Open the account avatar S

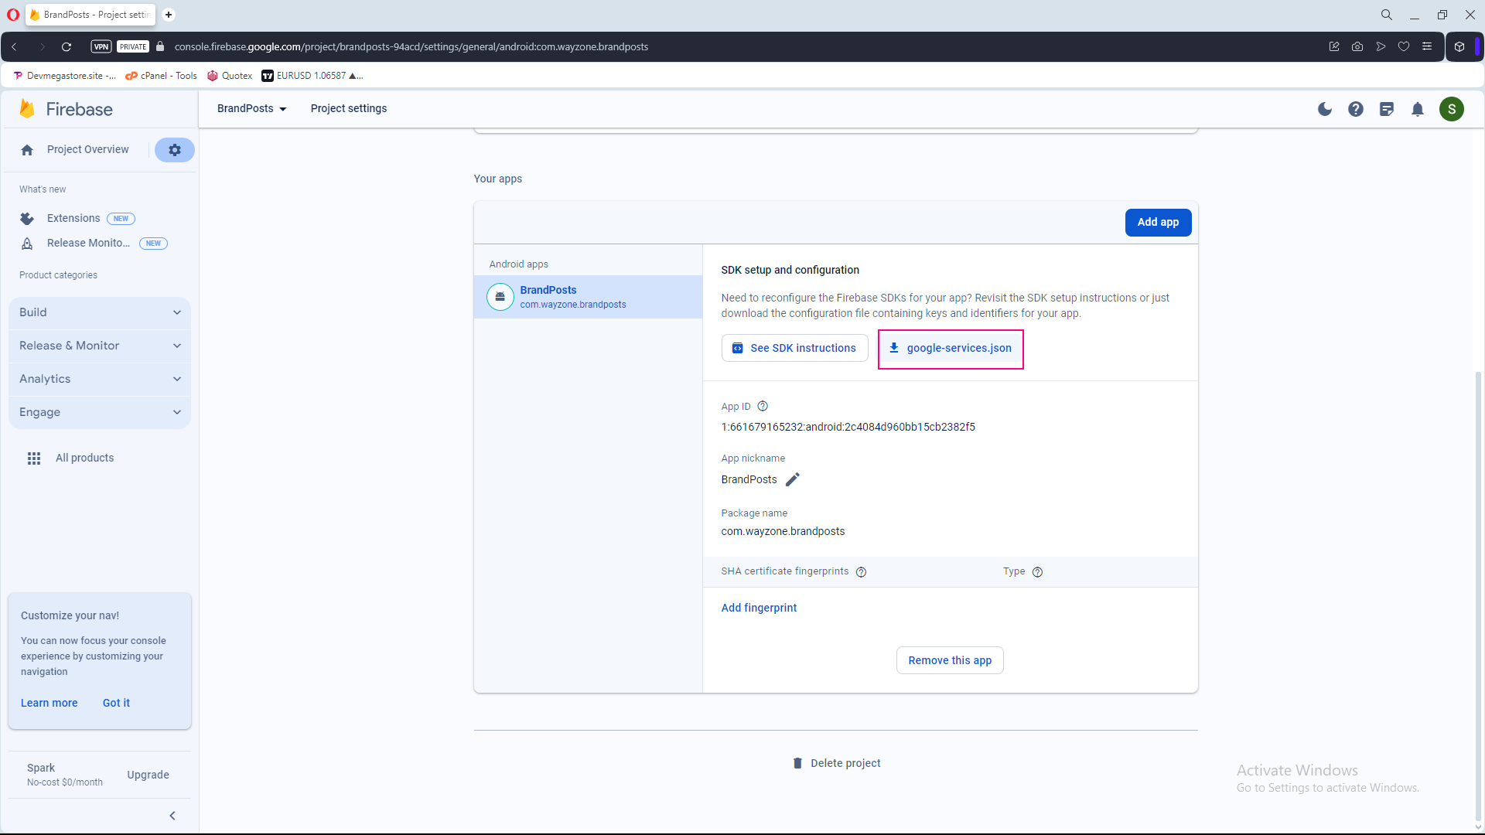[1452, 109]
